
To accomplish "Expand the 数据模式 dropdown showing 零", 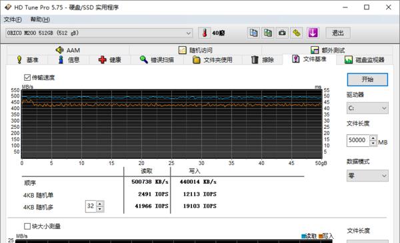I will tap(367, 176).
